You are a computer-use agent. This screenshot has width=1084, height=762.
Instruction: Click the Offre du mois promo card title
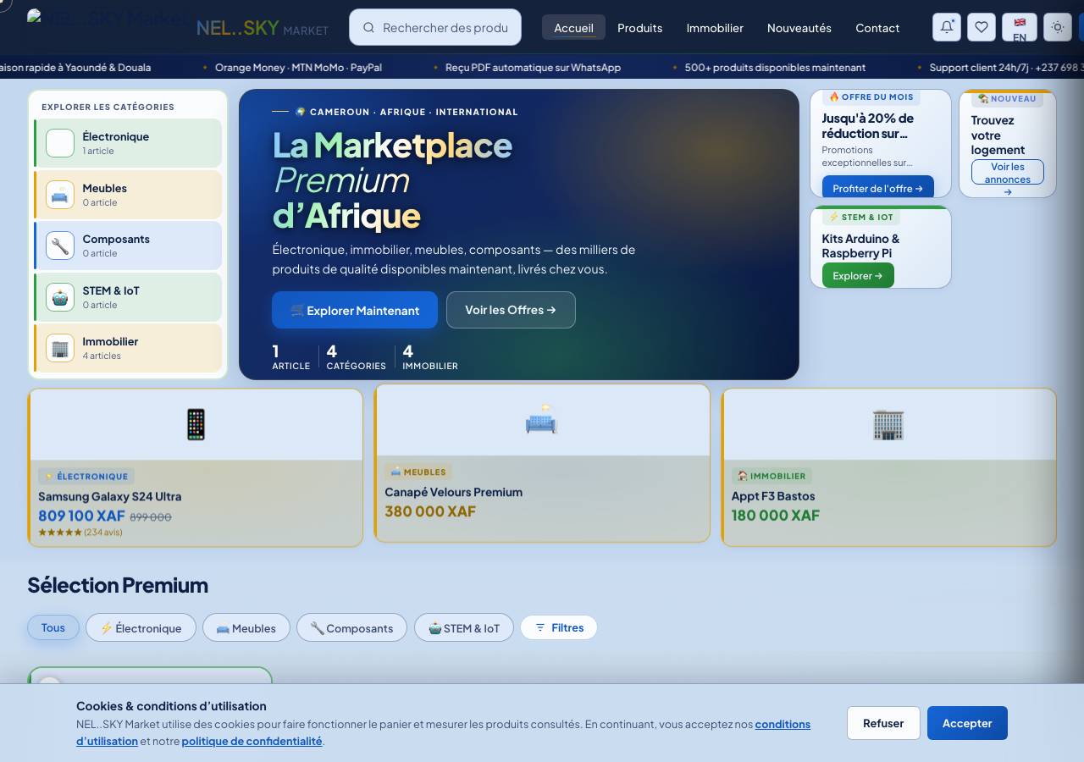click(x=868, y=125)
